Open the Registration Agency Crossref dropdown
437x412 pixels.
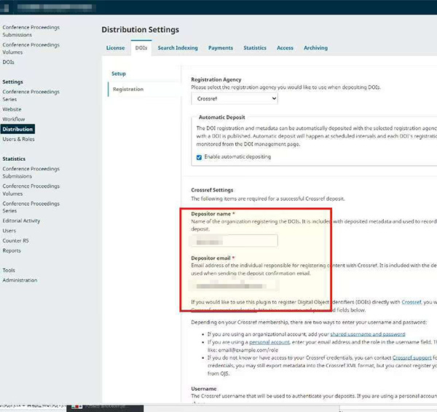[235, 98]
